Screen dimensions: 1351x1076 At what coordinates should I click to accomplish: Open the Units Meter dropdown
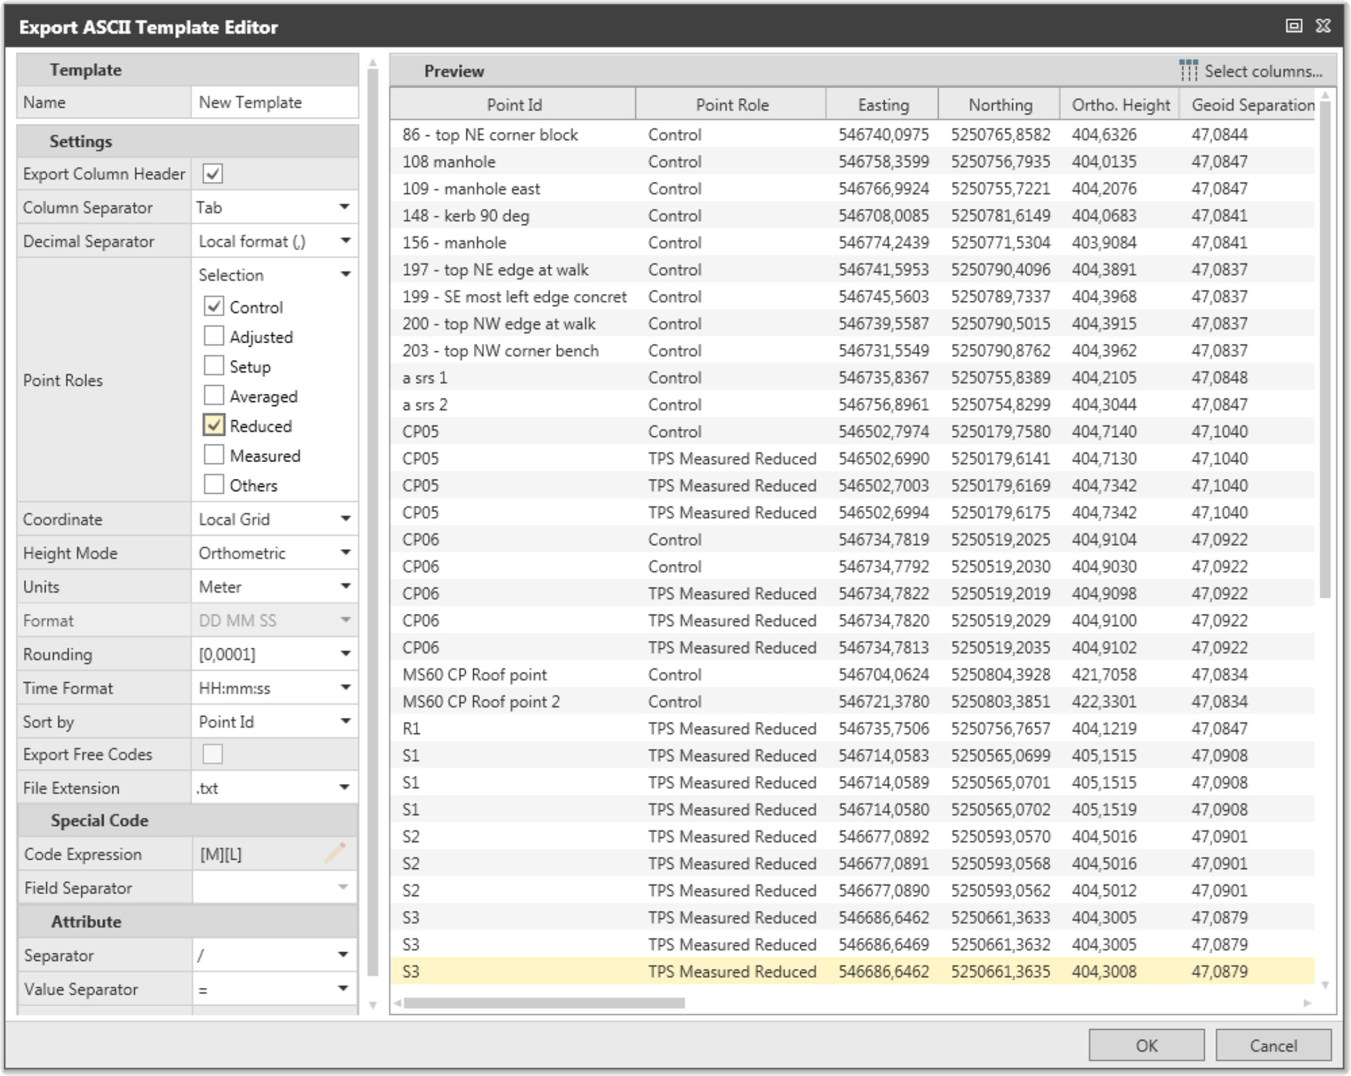coord(345,586)
